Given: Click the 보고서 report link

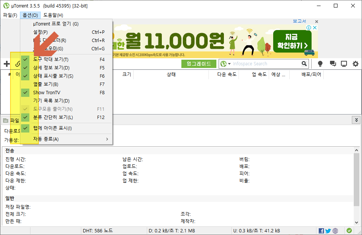Looking at the screenshot, I should (x=299, y=21).
